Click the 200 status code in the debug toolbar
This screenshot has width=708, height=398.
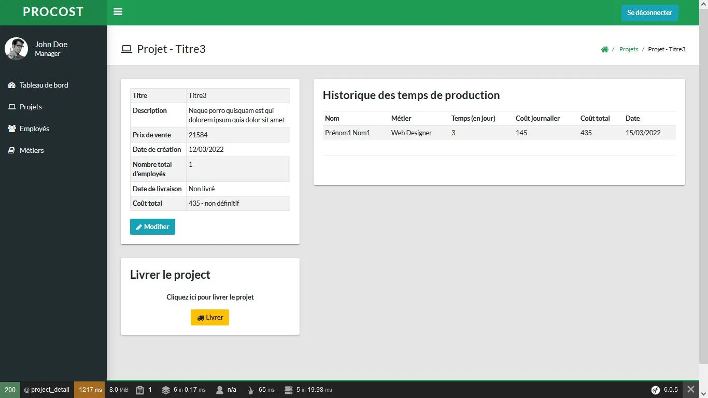[x=10, y=390]
